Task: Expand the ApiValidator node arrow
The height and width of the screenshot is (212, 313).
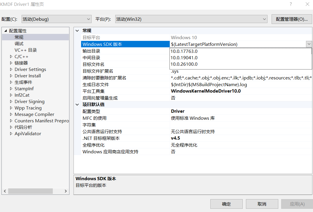Action: click(x=11, y=133)
